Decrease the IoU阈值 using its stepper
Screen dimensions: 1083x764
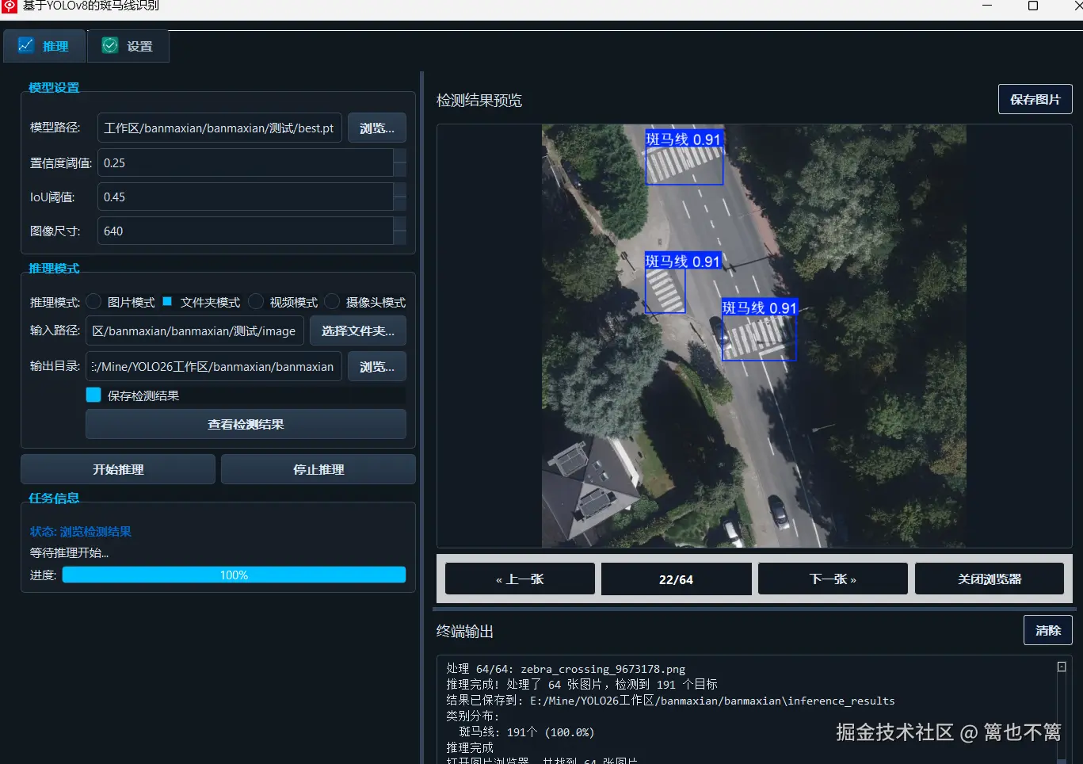point(400,202)
